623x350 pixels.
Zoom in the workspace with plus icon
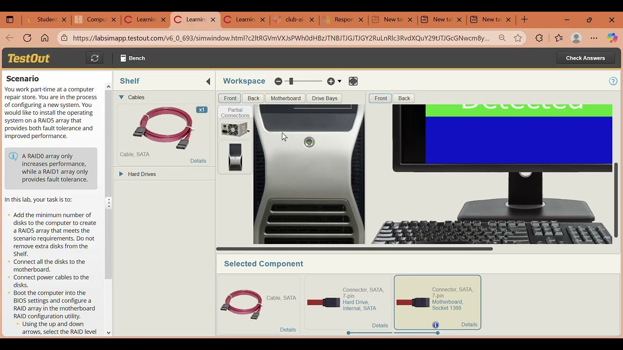[x=331, y=82]
